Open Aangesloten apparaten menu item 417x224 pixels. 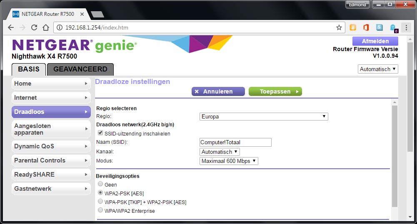coord(51,129)
